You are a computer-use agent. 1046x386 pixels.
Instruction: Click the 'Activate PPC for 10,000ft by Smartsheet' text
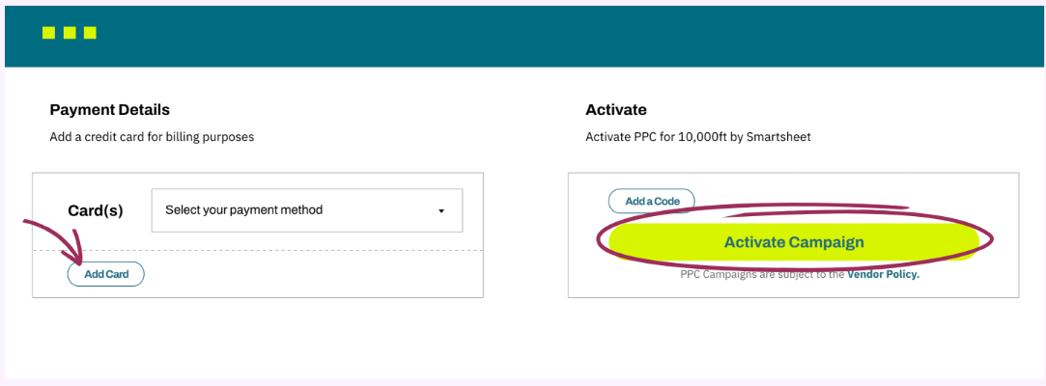[698, 137]
